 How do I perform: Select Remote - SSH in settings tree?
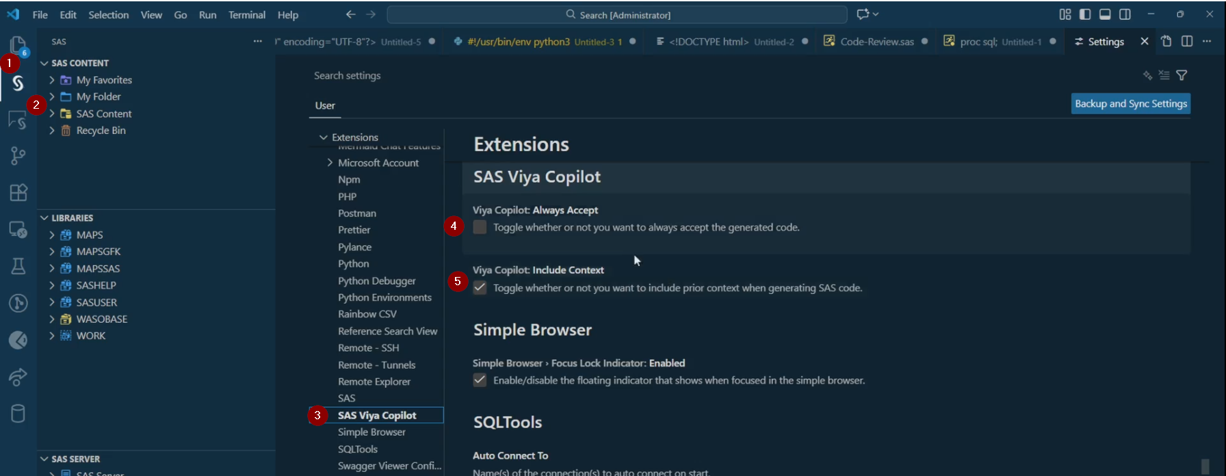pos(369,347)
